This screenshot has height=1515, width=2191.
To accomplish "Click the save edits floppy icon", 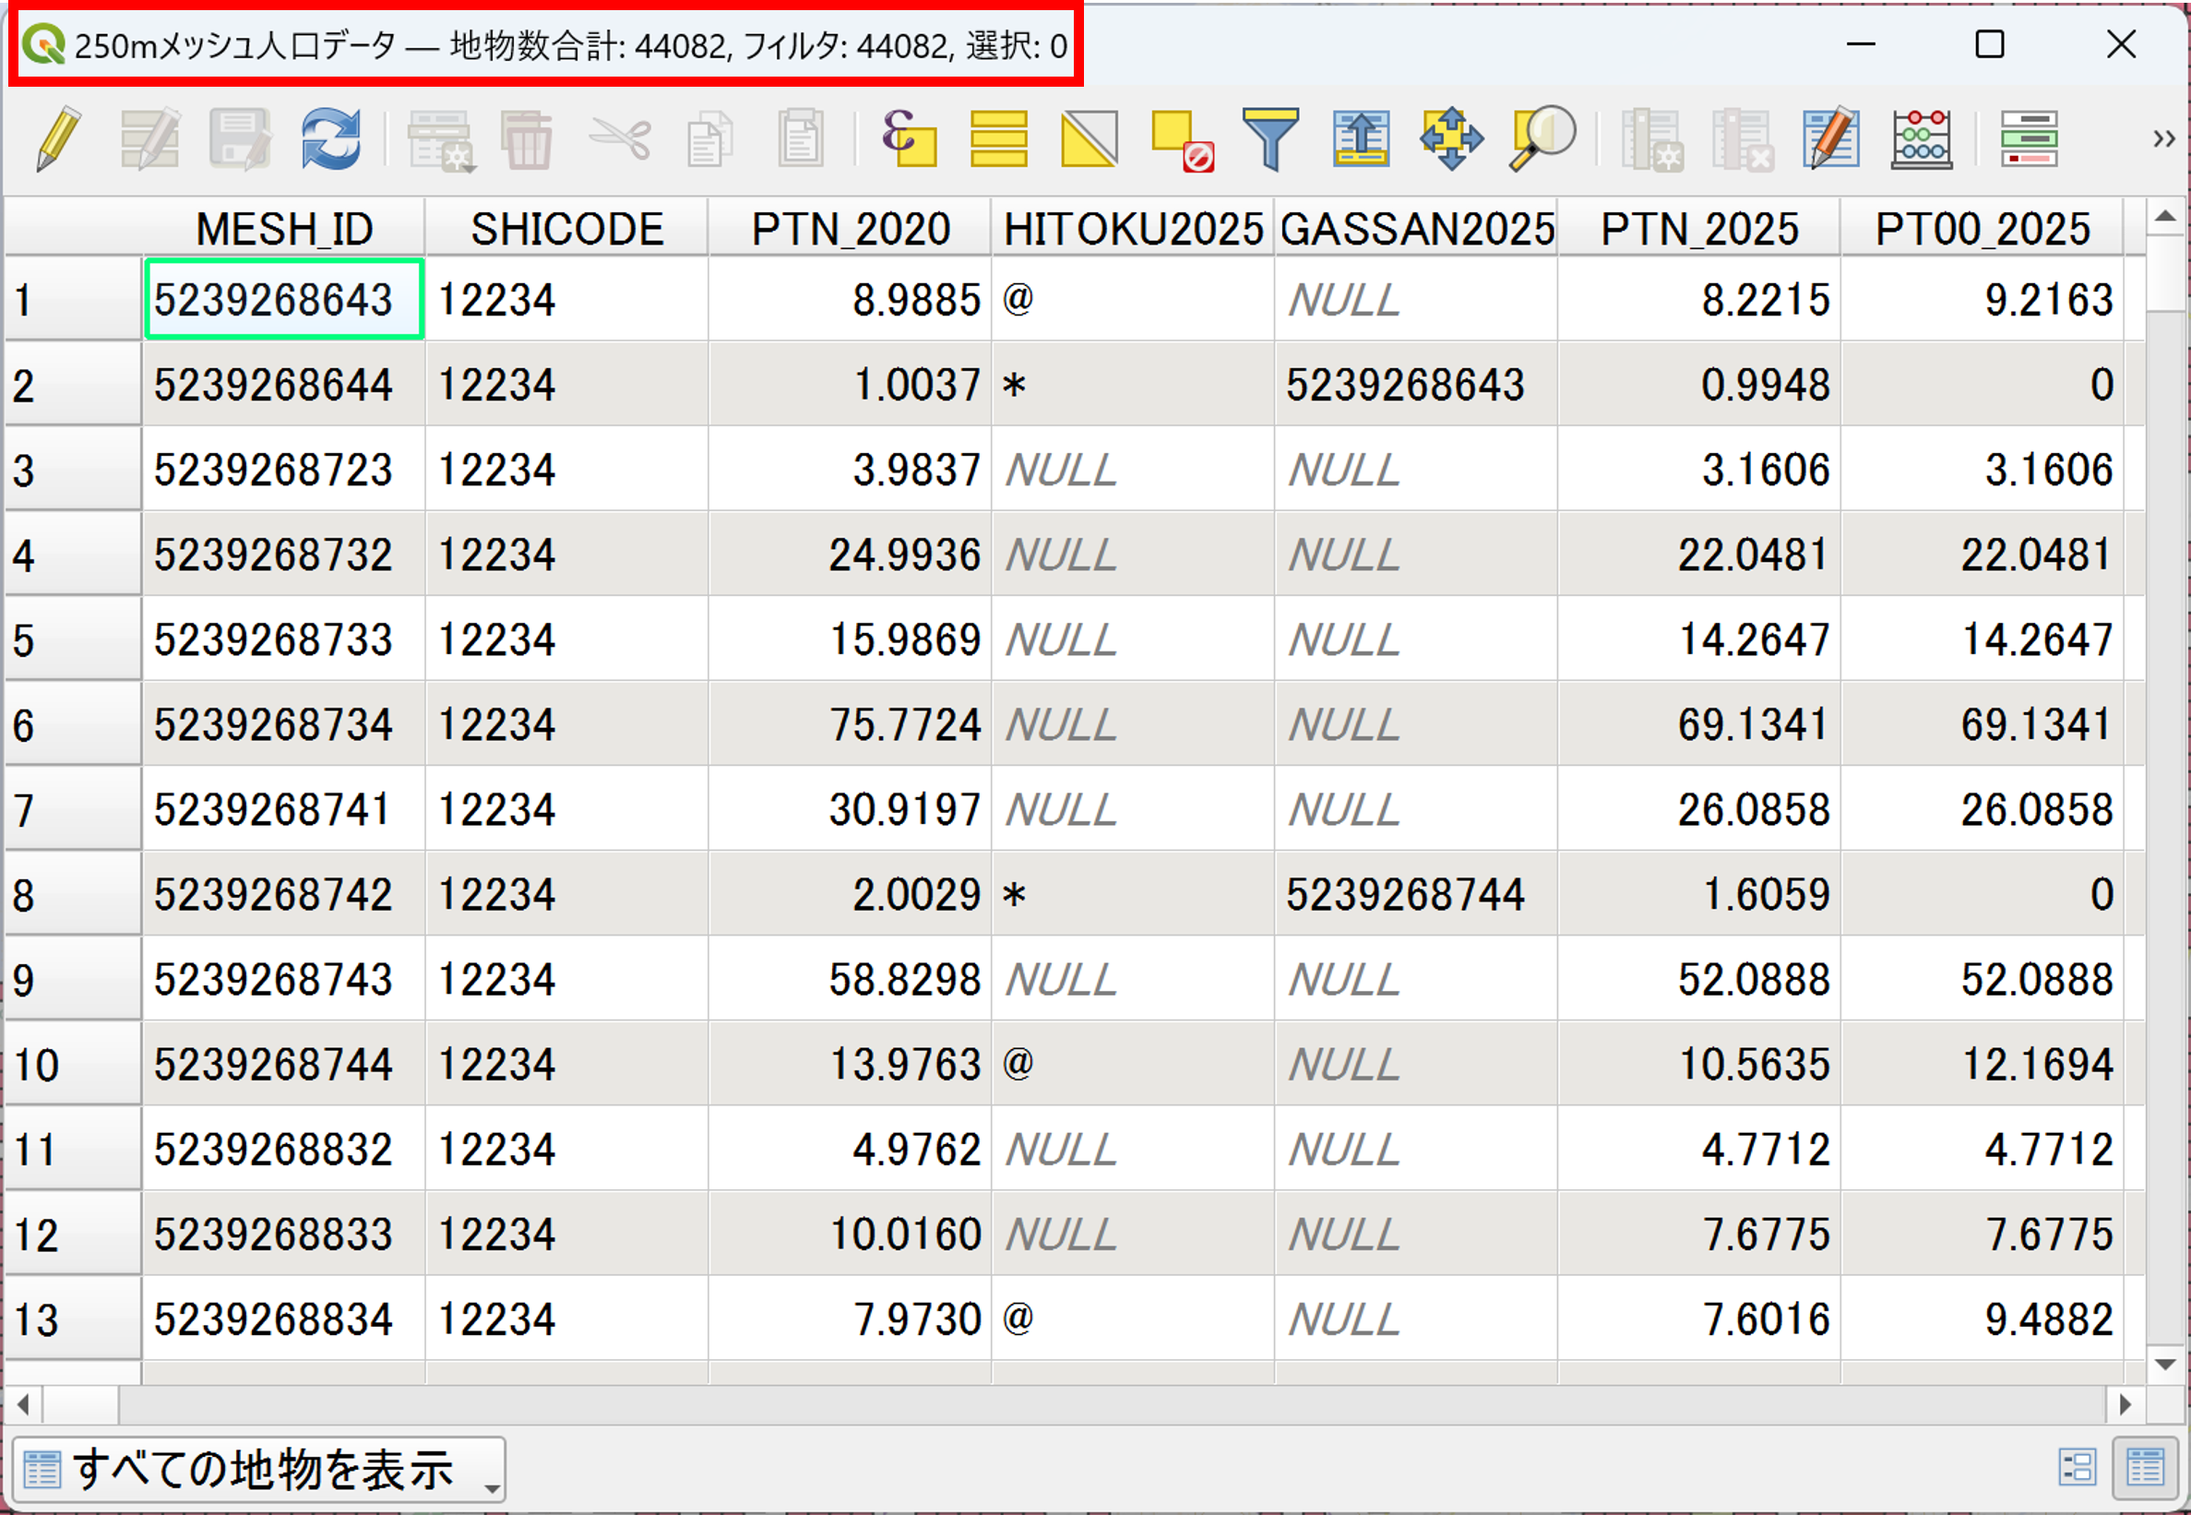I will (x=240, y=139).
